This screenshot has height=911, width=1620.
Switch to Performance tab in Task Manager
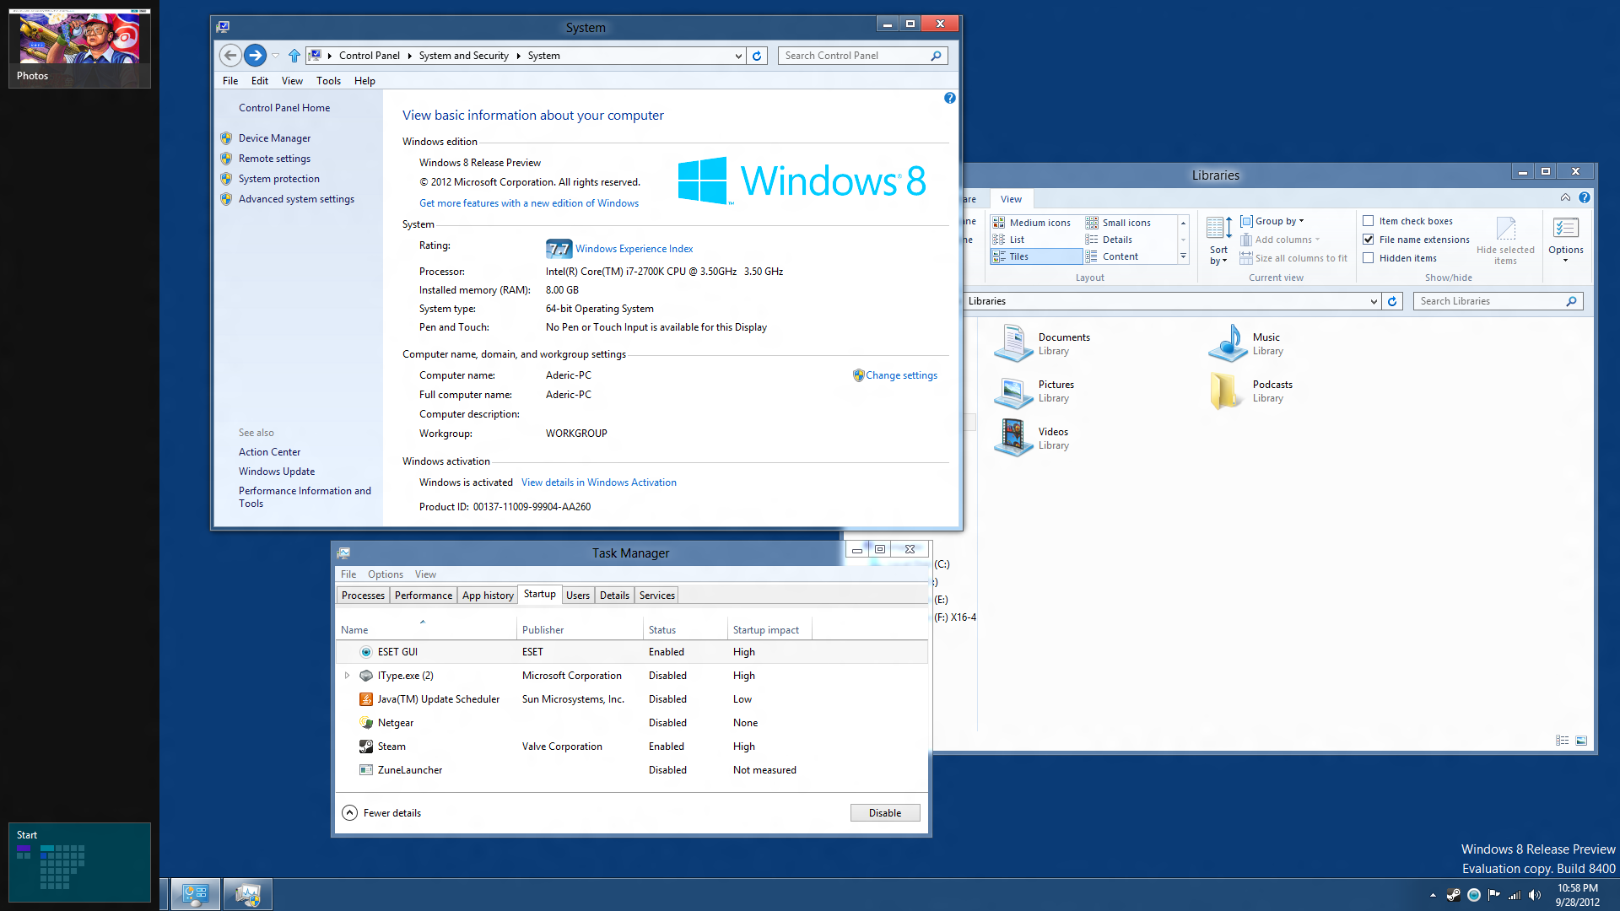[424, 596]
